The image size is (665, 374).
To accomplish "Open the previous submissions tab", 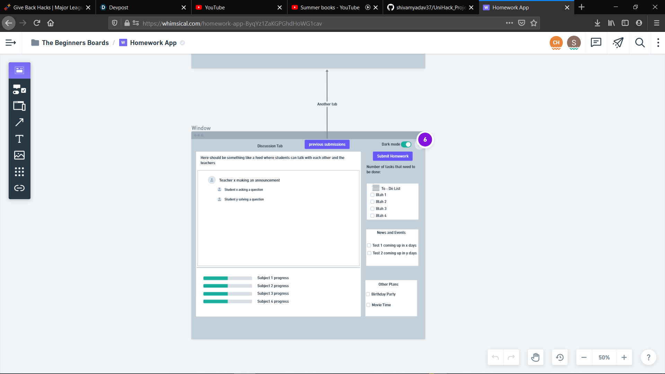I will pos(327,144).
